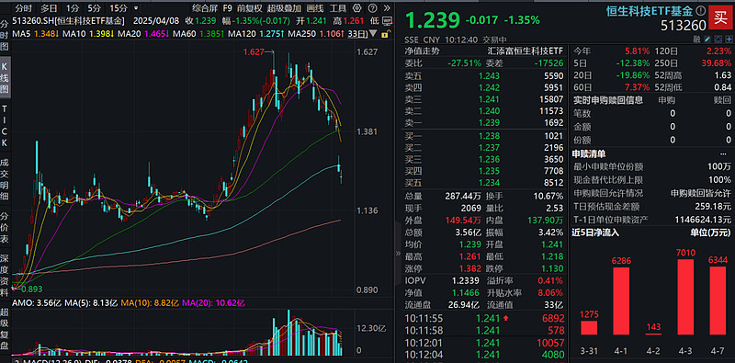Click the 升贴水率 8.06% value
The height and width of the screenshot is (363, 735).
pyautogui.click(x=549, y=293)
